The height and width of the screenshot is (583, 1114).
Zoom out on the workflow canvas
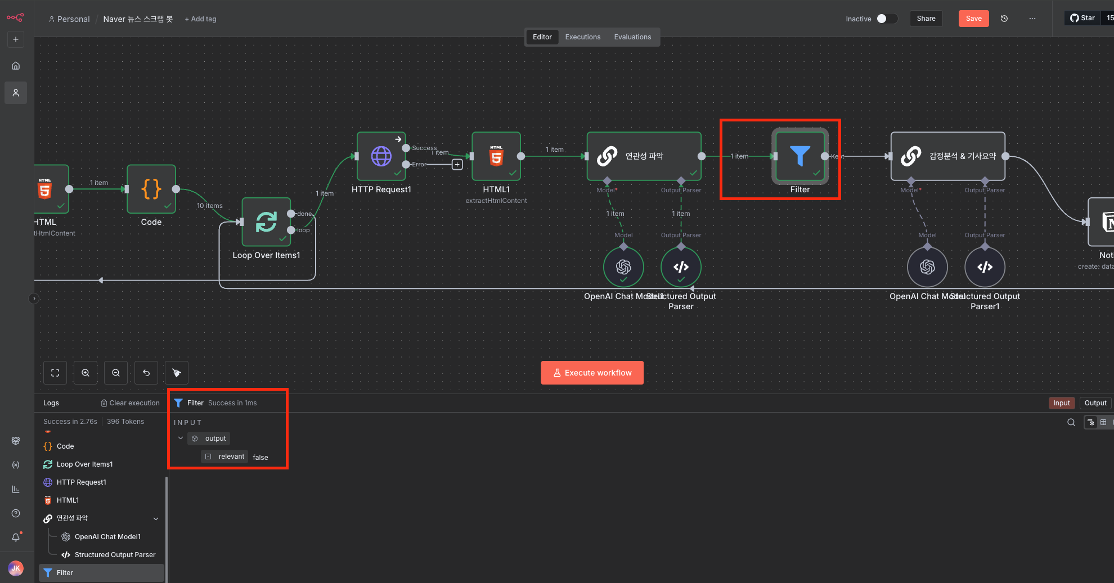click(116, 373)
